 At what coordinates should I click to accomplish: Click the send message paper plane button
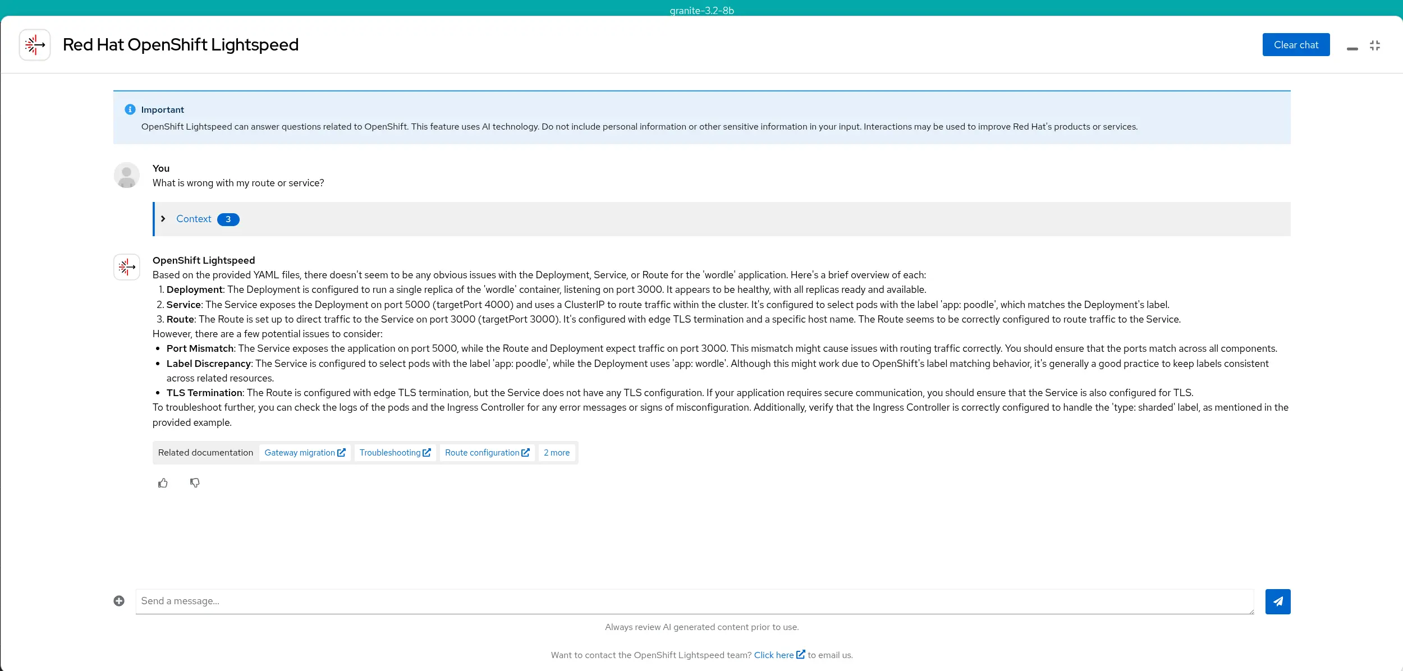click(1278, 601)
